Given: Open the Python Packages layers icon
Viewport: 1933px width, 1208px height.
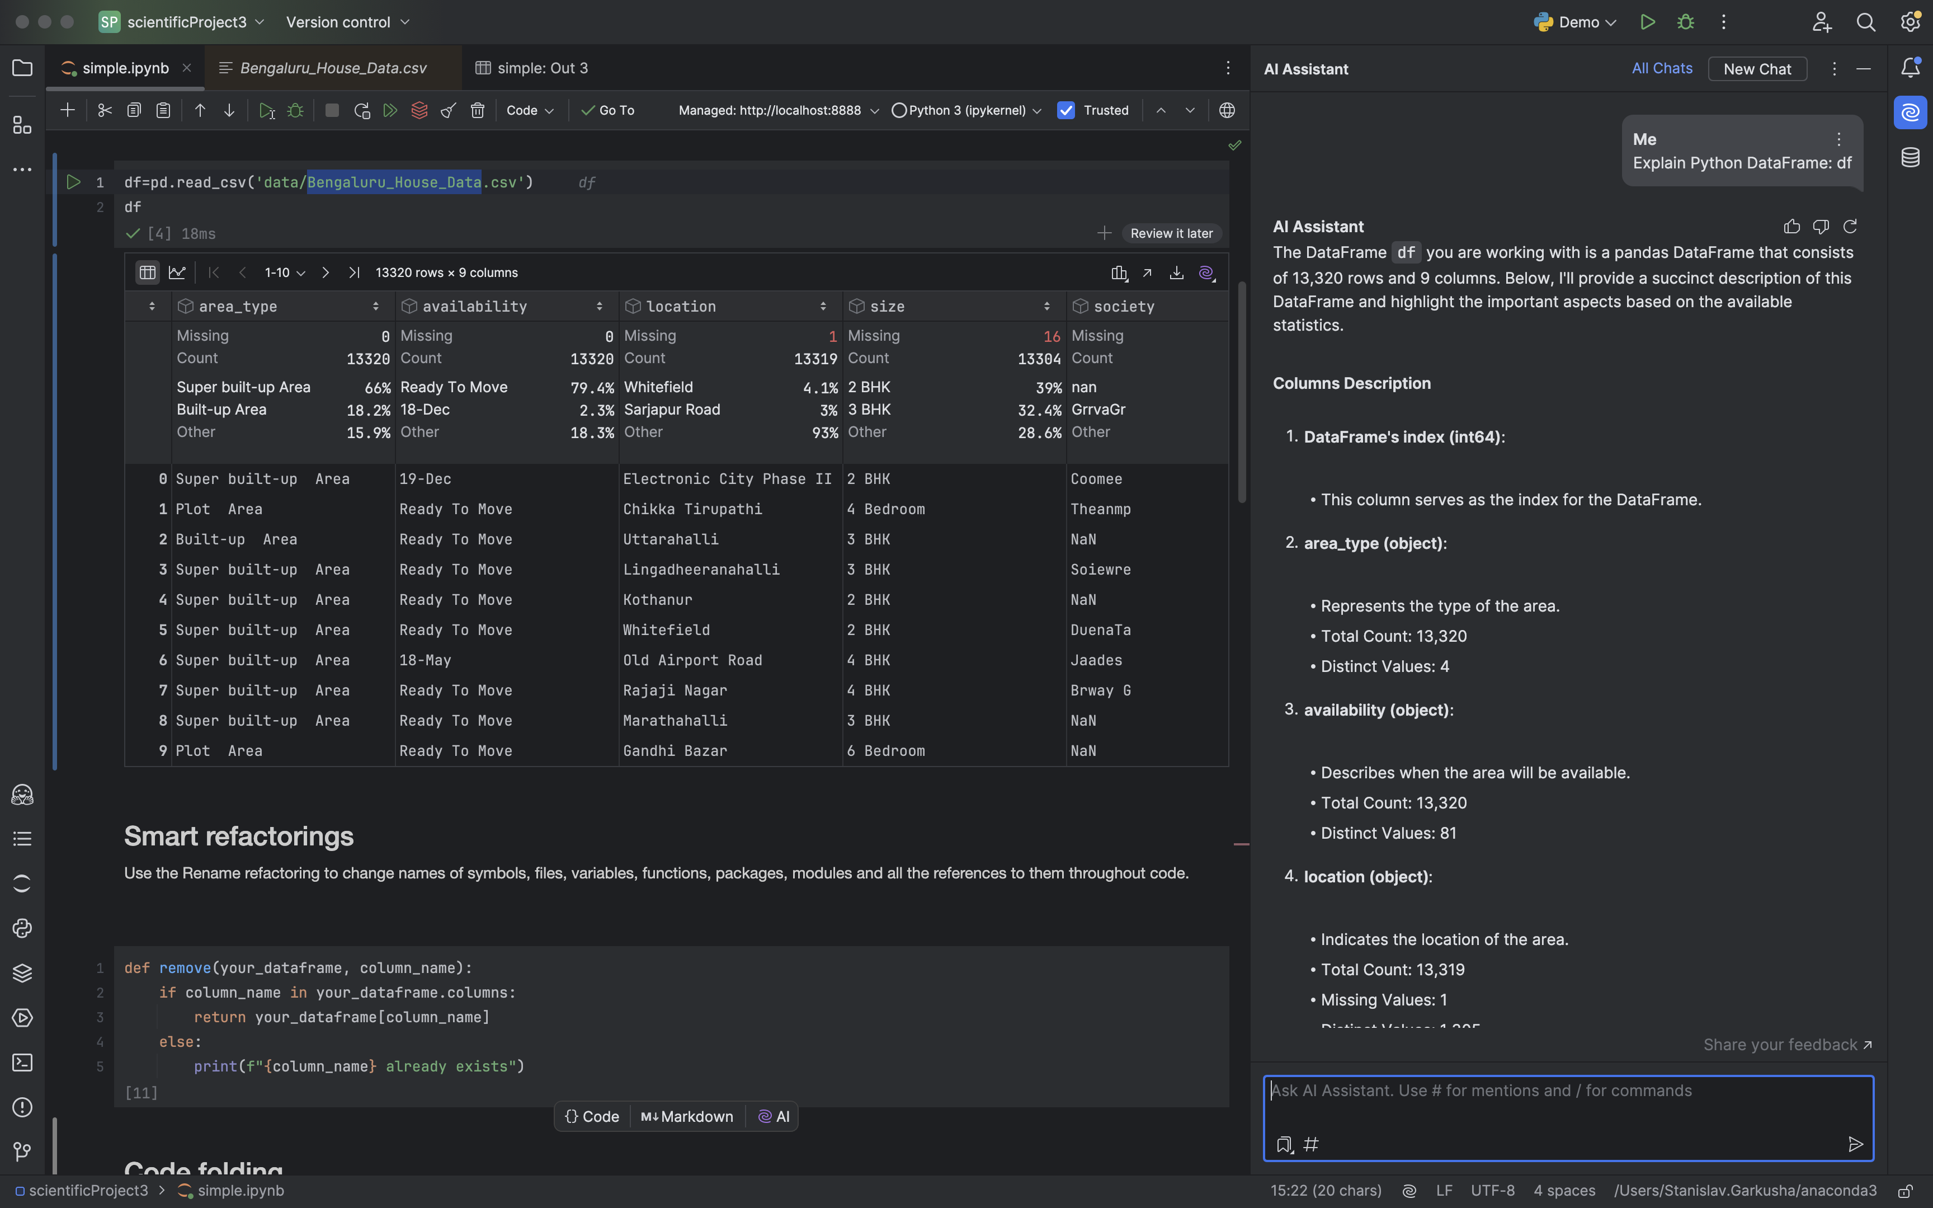Looking at the screenshot, I should point(22,973).
